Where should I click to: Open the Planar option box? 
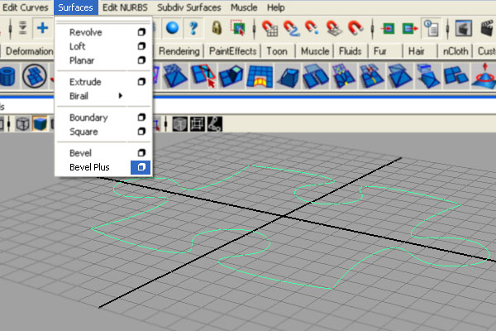click(x=141, y=60)
